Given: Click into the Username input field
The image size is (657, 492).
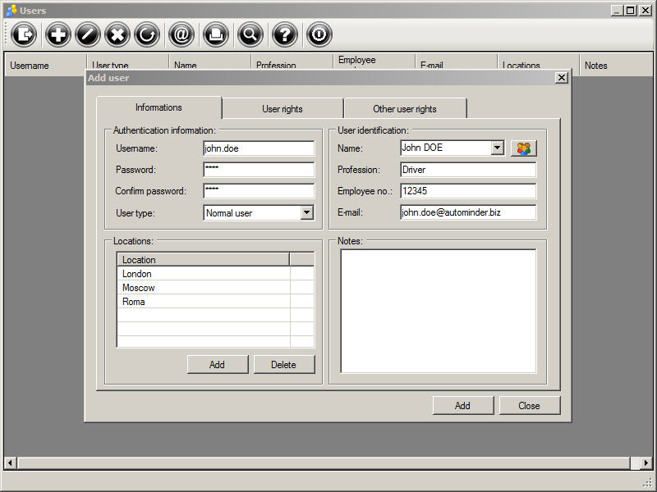Looking at the screenshot, I should pos(258,148).
